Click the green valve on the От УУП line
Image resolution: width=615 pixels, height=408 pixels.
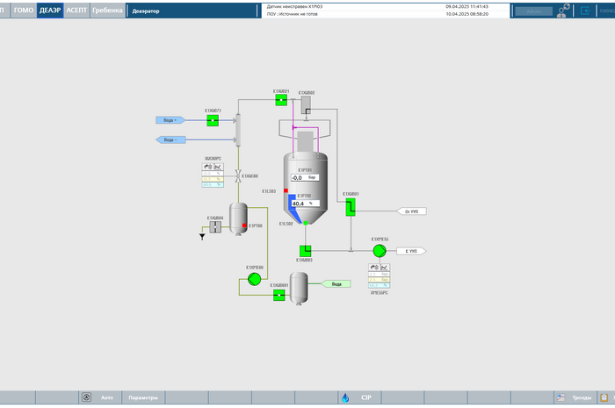[x=351, y=207]
